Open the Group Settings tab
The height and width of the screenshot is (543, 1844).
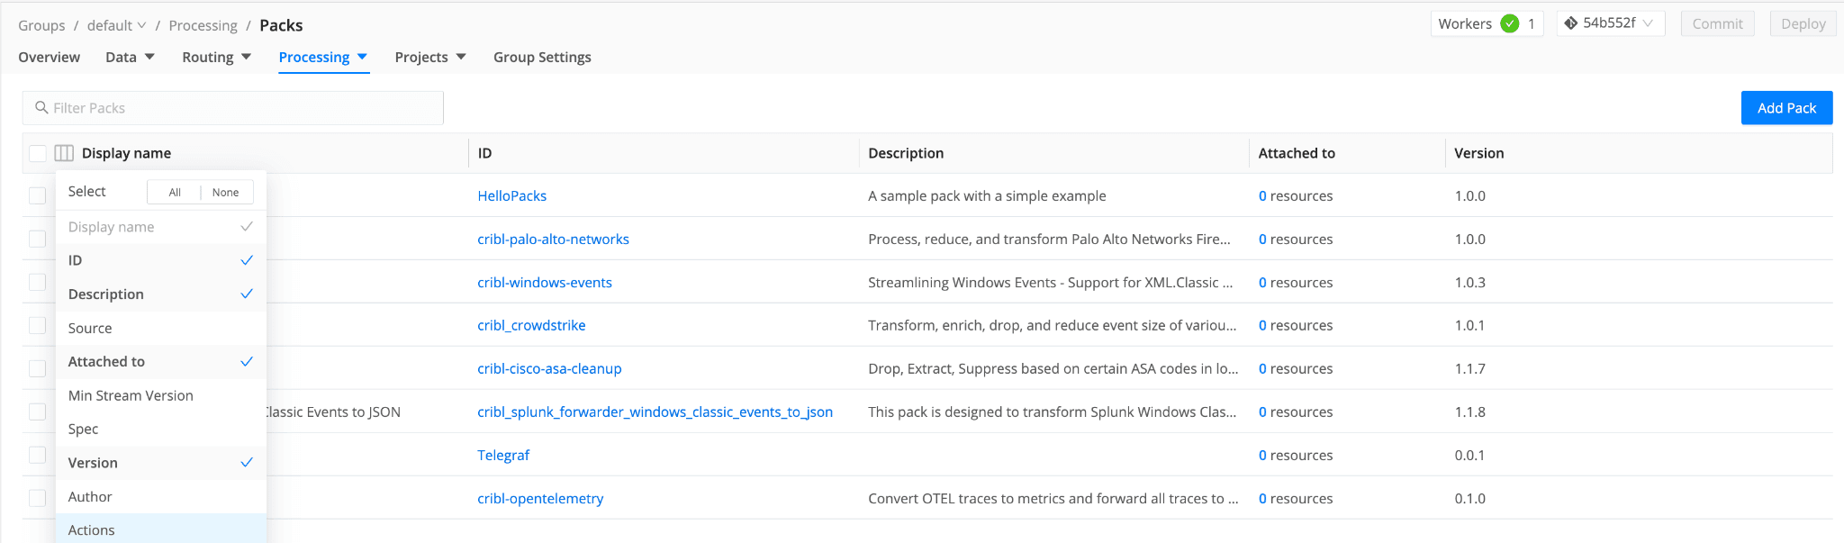click(542, 57)
